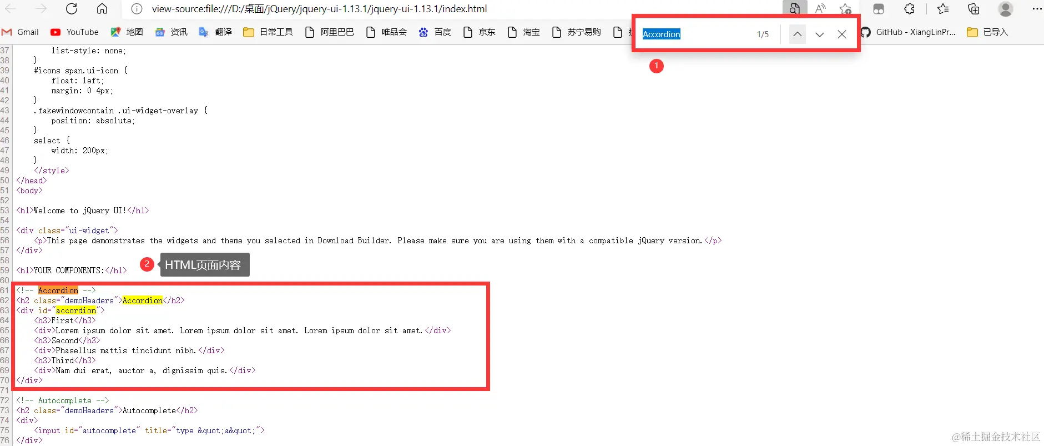Toggle the find on page toolbar icon
The height and width of the screenshot is (446, 1044).
click(x=795, y=9)
